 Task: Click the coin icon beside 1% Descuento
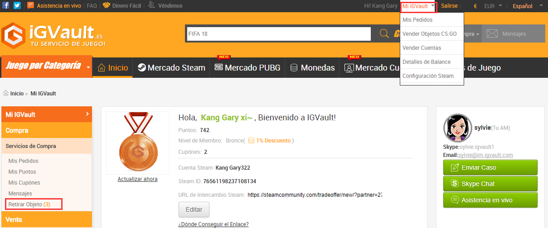click(251, 141)
